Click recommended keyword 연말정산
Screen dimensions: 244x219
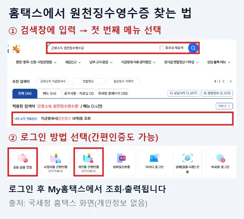coord(88,81)
